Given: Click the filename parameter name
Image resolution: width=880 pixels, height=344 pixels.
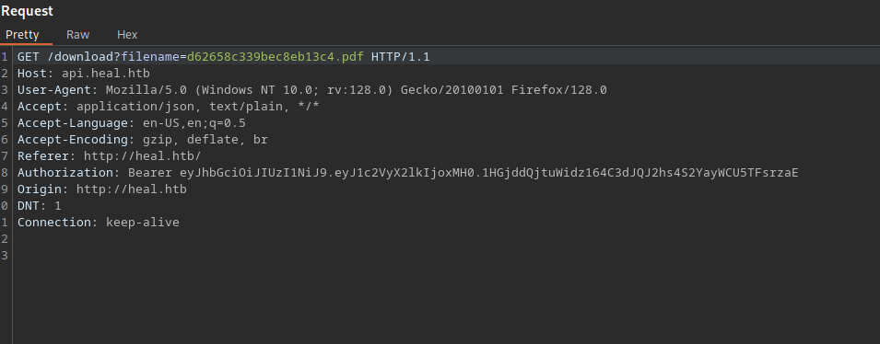Looking at the screenshot, I should click(150, 57).
